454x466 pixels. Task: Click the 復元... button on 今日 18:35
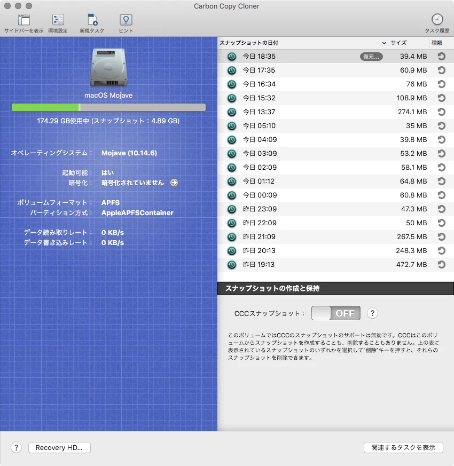pos(371,57)
